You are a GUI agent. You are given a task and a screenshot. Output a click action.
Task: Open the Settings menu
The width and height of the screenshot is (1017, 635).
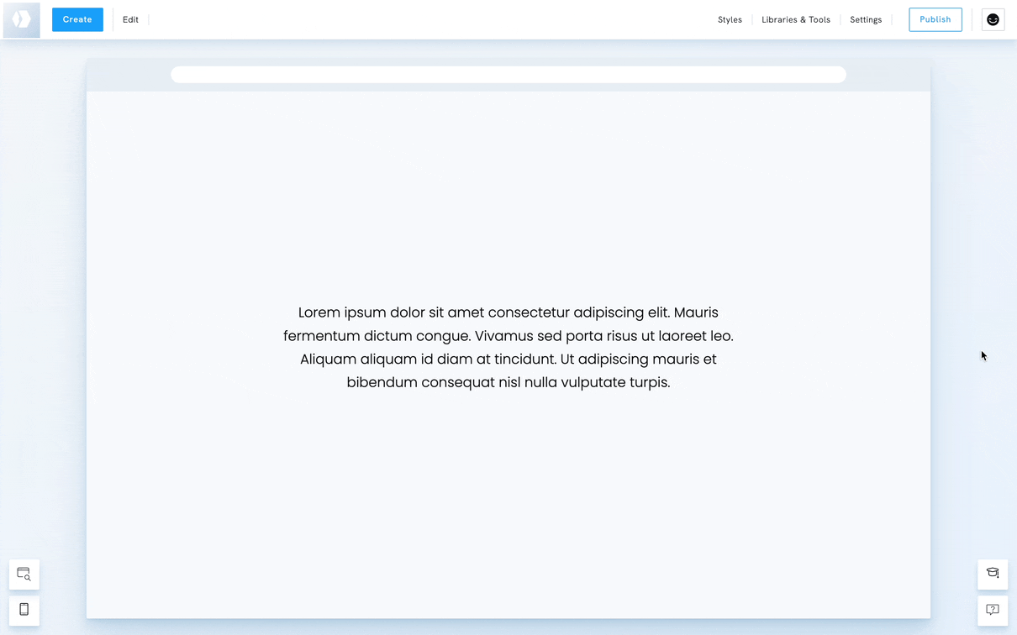click(x=866, y=19)
